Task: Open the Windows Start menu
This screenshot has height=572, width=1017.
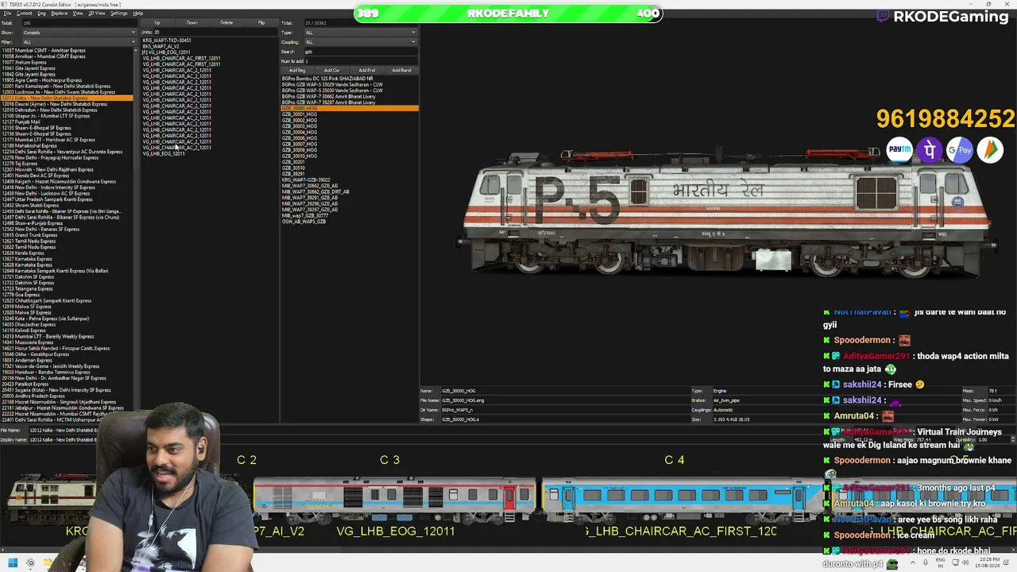Action: [x=13, y=563]
